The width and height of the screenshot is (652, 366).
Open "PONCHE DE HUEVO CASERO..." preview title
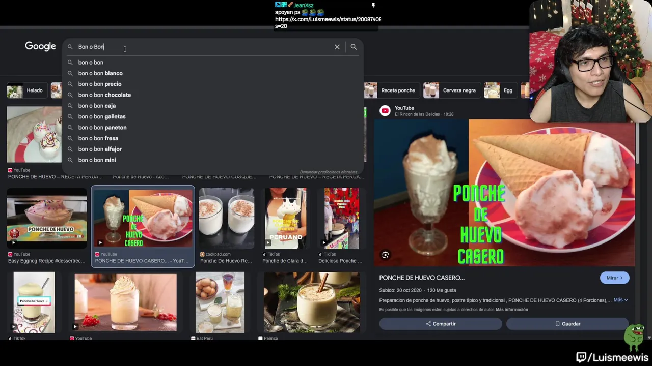422,278
